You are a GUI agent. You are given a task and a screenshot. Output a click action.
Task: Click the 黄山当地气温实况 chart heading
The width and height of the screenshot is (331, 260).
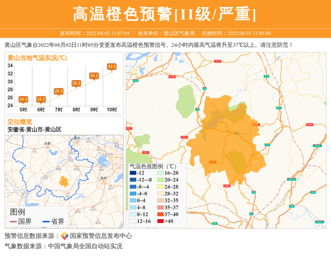click(x=36, y=57)
